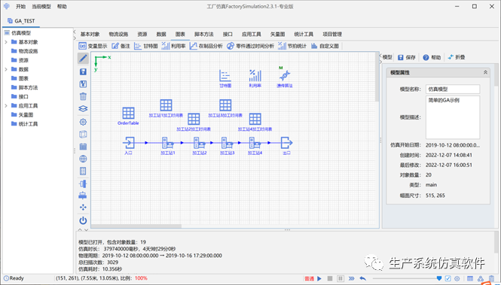
Task: Click the save disk icon in vertical toolbar
Action: [x=83, y=71]
